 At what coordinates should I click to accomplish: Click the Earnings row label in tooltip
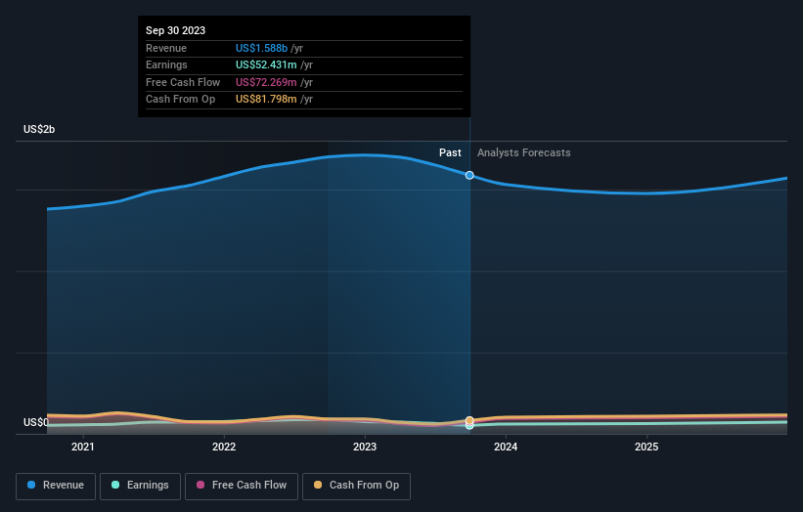166,64
